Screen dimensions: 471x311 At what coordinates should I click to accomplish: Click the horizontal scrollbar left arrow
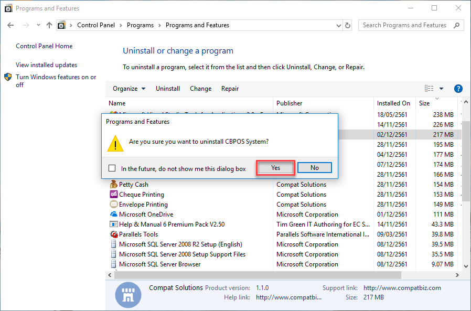(x=110, y=275)
